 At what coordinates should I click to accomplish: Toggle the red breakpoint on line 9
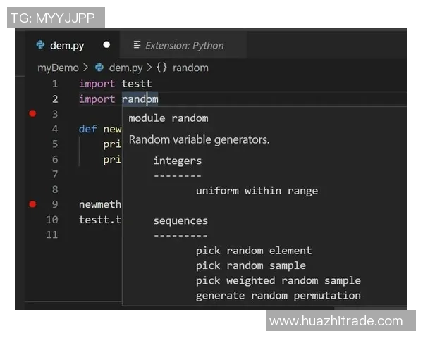(32, 204)
